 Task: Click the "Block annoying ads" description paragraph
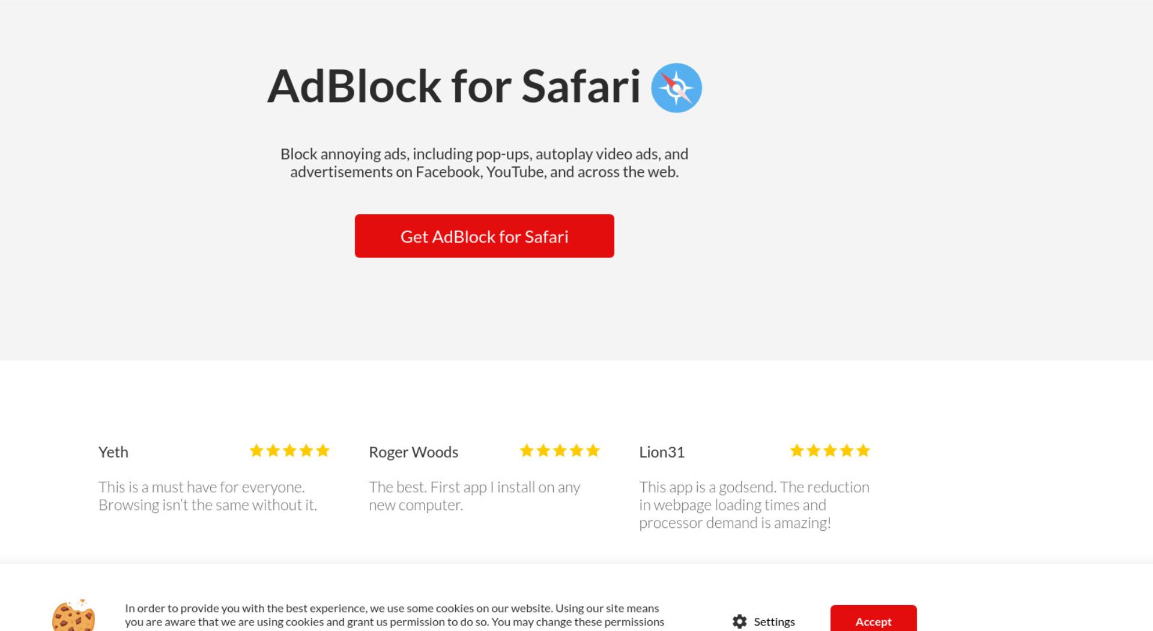pyautogui.click(x=484, y=163)
